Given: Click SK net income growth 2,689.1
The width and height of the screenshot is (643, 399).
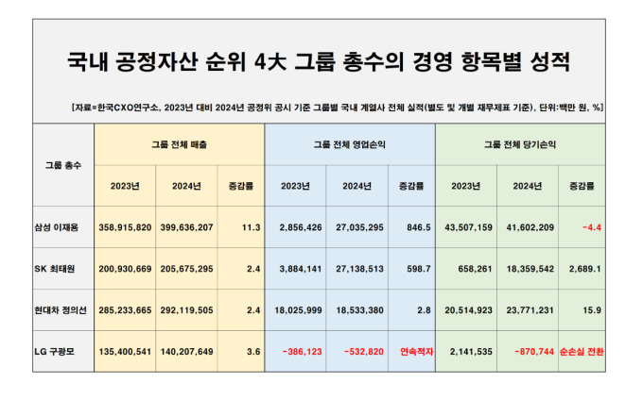Looking at the screenshot, I should [x=584, y=269].
